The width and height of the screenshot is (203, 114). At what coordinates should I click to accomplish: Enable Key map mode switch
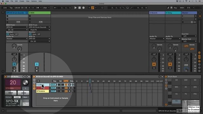coord(175,8)
